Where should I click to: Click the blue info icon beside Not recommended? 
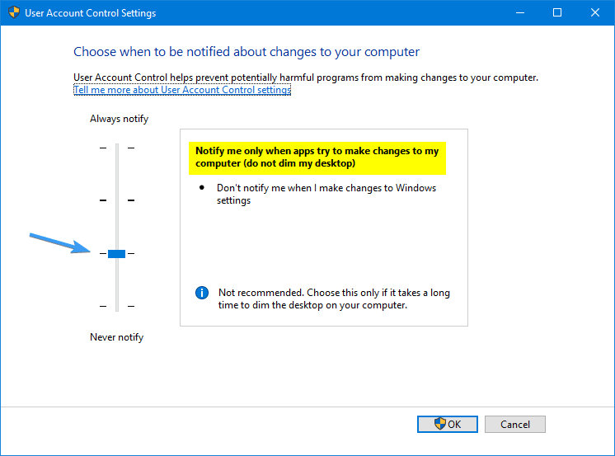(202, 293)
